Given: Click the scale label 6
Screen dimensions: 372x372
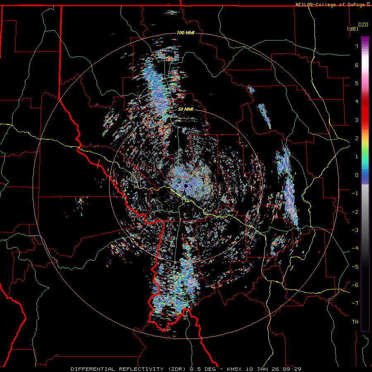Looking at the screenshot, I should tap(357, 65).
